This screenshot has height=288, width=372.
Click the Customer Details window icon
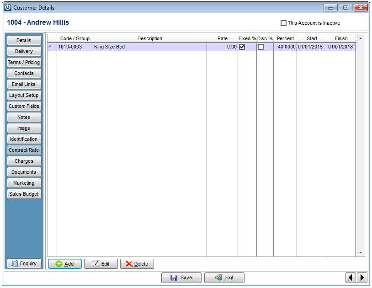(x=8, y=8)
